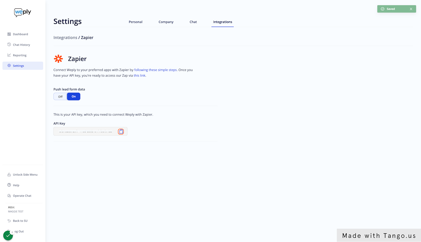The height and width of the screenshot is (242, 421).
Task: Click the Weply logo
Action: click(22, 13)
